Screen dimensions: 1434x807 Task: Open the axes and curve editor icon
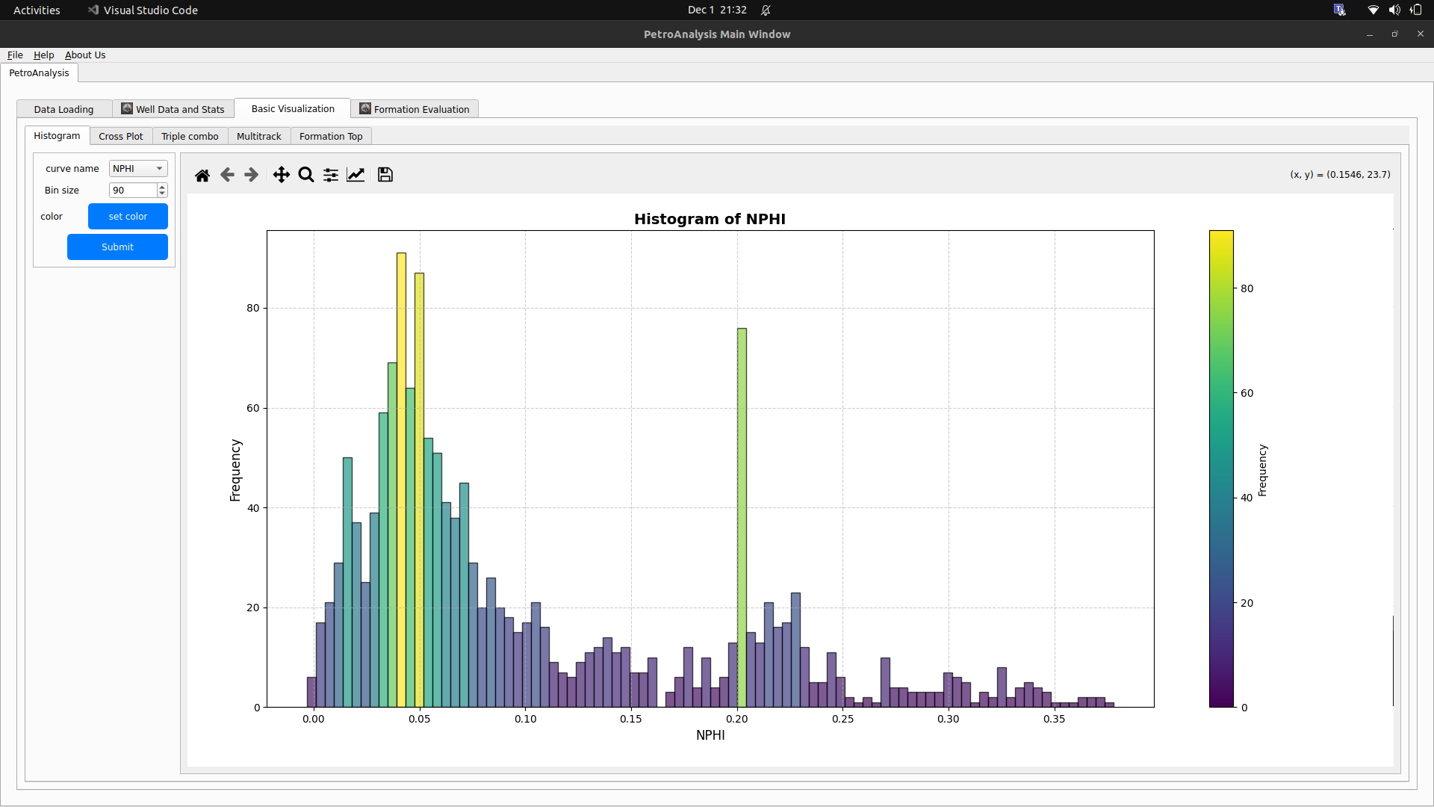(x=355, y=175)
